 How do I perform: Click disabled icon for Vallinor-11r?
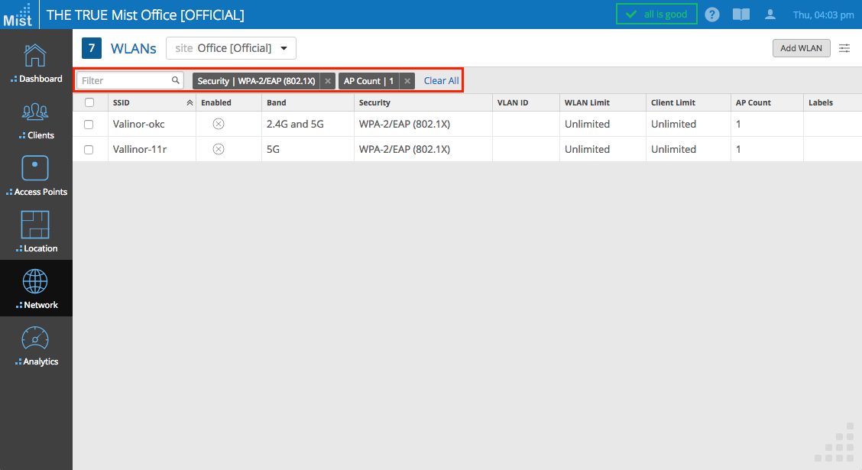[219, 149]
